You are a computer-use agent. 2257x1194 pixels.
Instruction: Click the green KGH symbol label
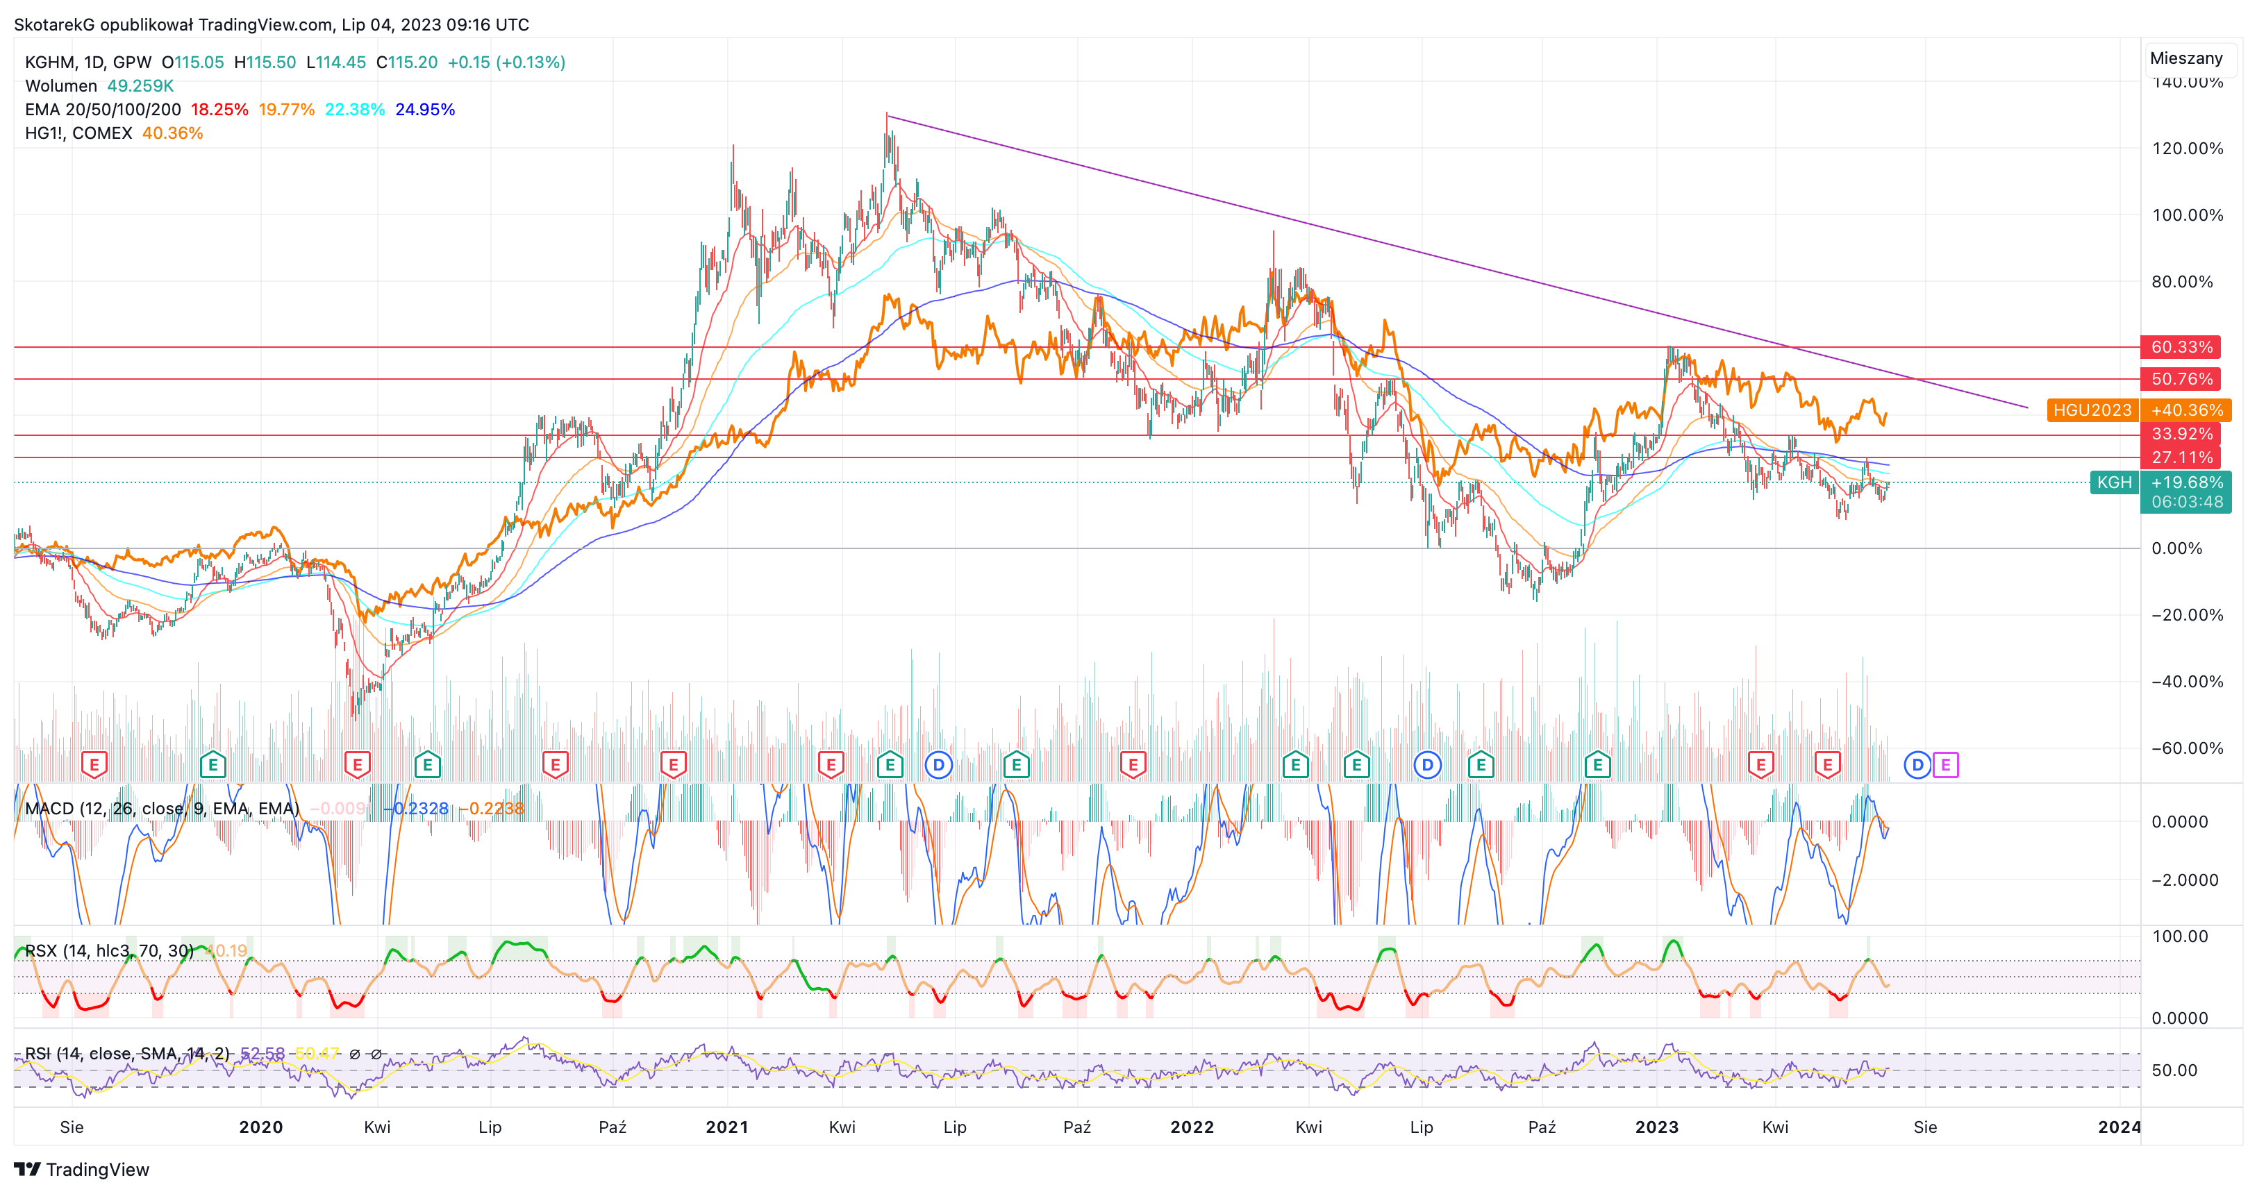[x=2113, y=482]
